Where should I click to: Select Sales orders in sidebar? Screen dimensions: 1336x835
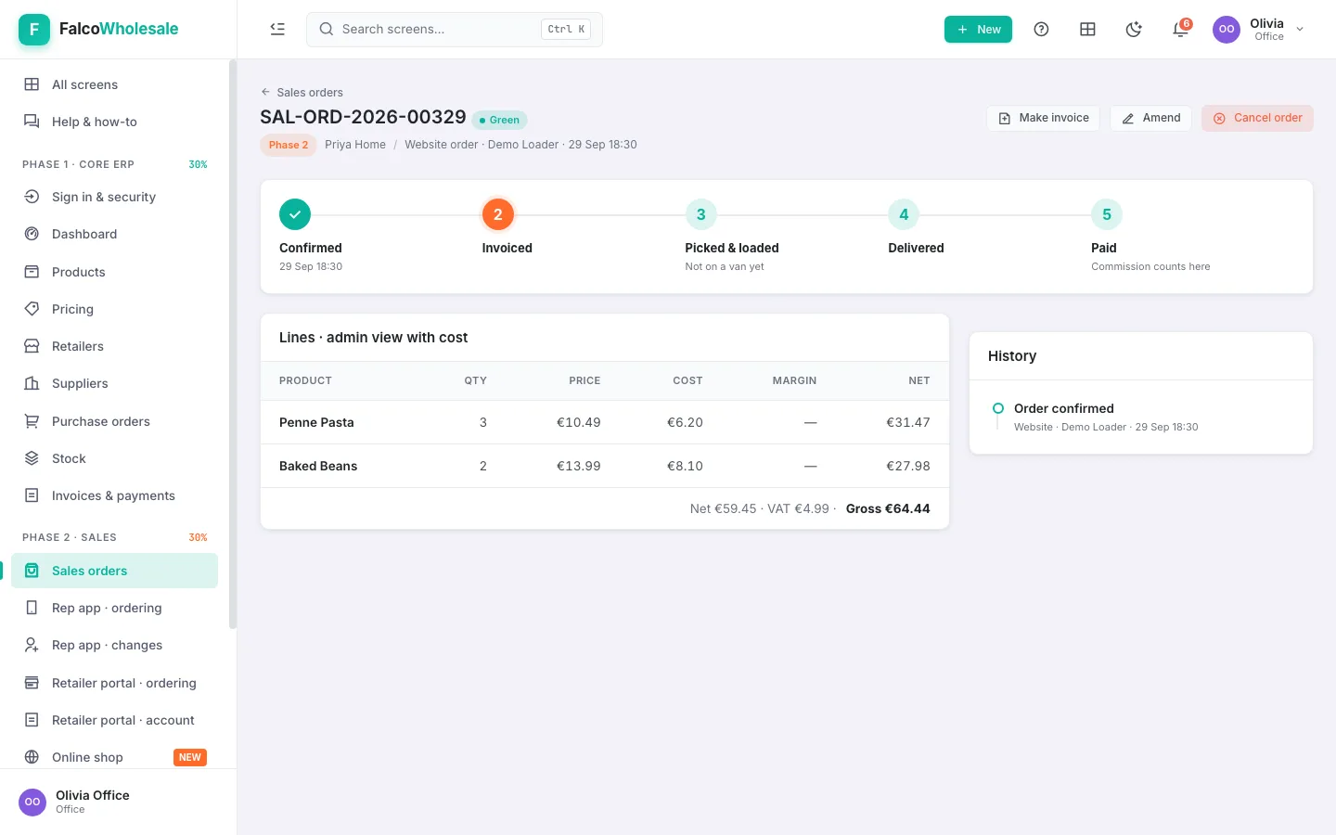115,571
